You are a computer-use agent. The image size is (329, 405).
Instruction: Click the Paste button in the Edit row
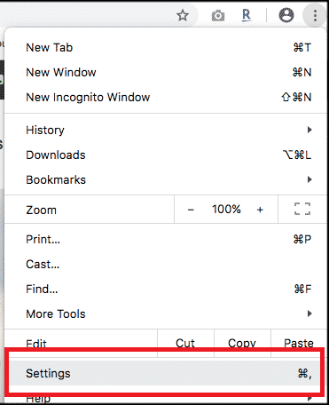[x=299, y=343]
